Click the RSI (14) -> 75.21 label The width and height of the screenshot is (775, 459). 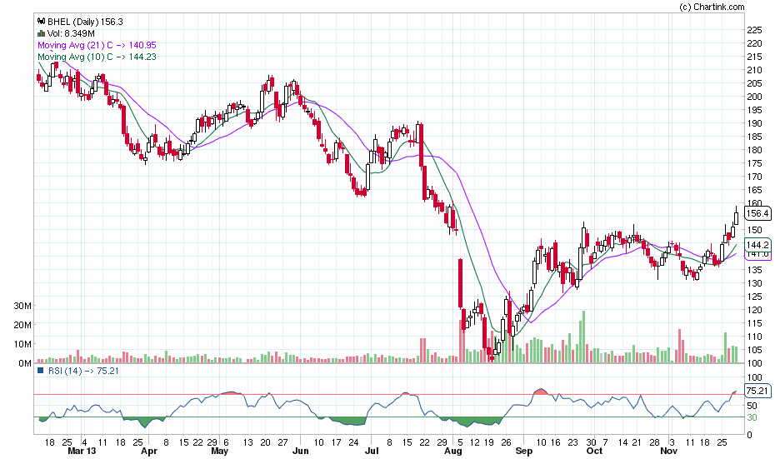click(x=83, y=371)
